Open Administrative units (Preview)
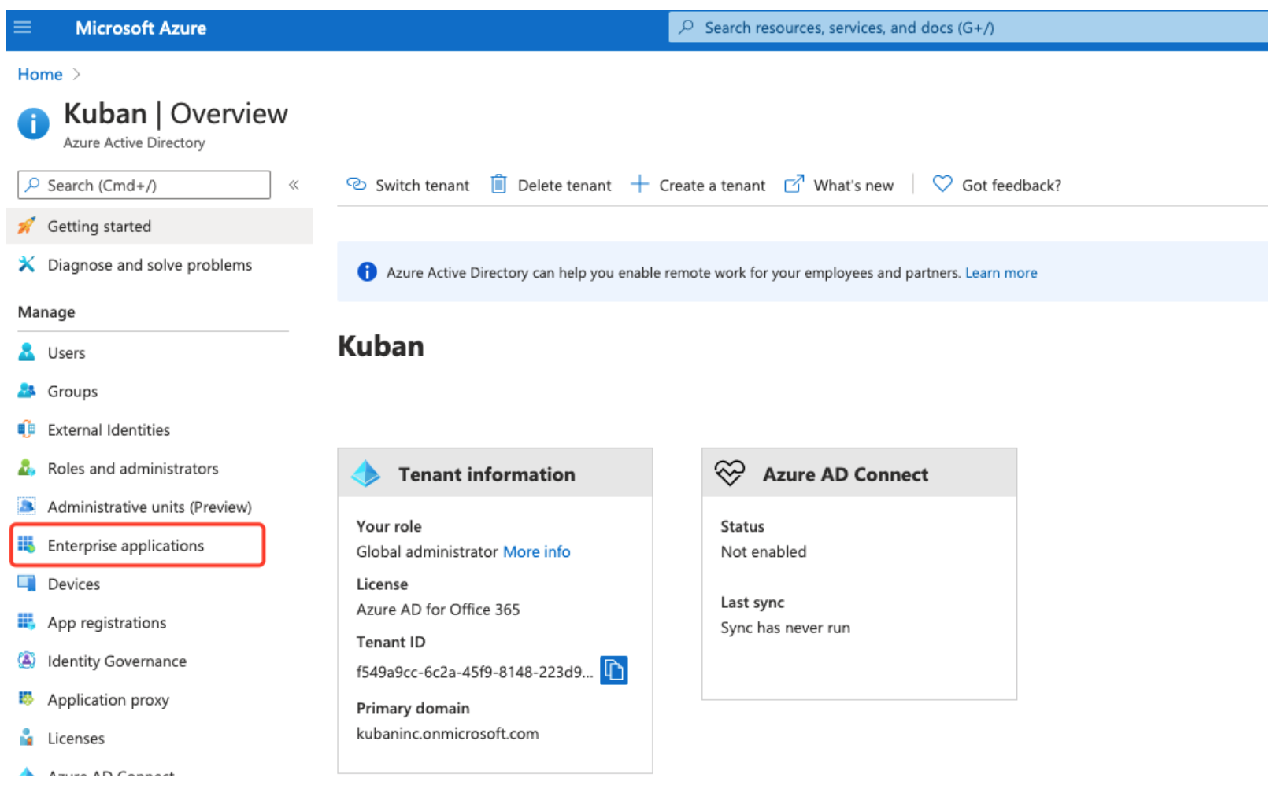Screen dimensions: 1277x796 coord(150,507)
